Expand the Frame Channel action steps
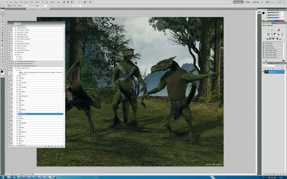This screenshot has width=287, height=179. pos(15,30)
